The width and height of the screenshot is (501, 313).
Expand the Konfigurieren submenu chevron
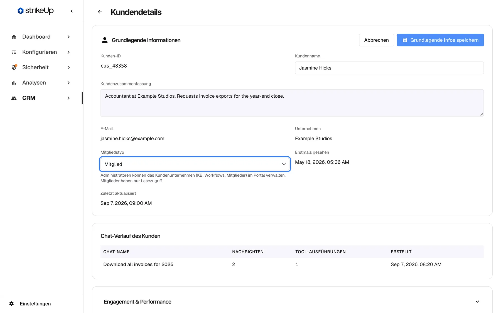point(68,52)
